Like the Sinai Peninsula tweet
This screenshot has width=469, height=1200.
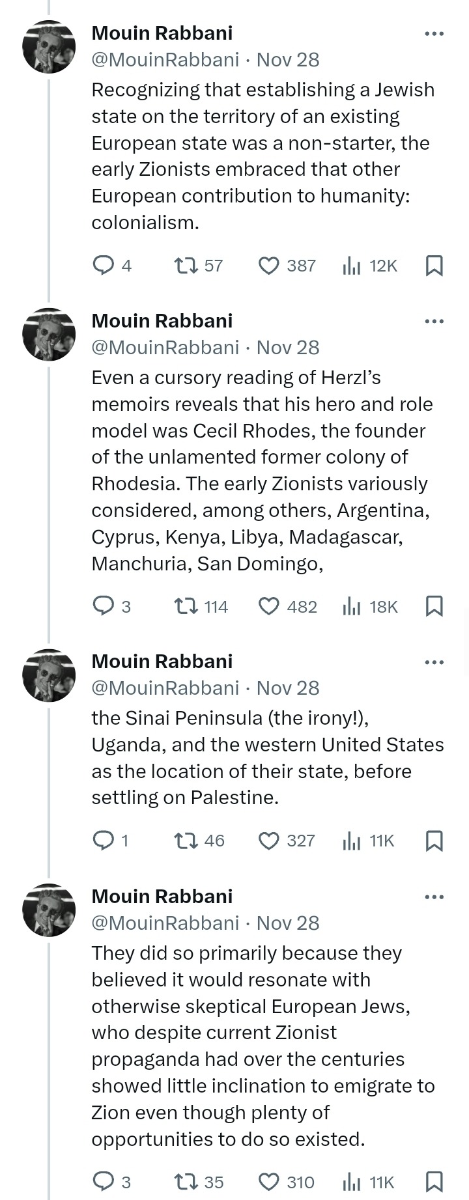[x=268, y=841]
